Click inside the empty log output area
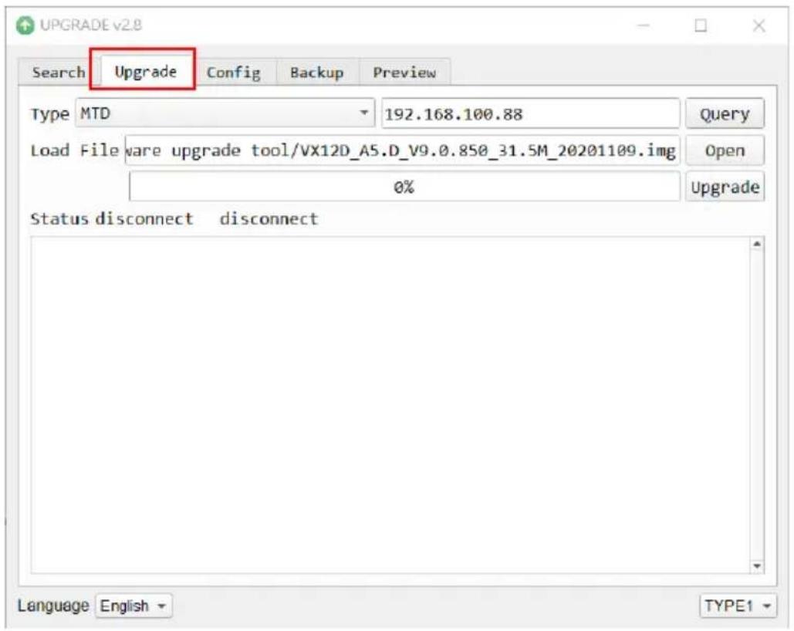Image resolution: width=794 pixels, height=631 pixels. [390, 404]
